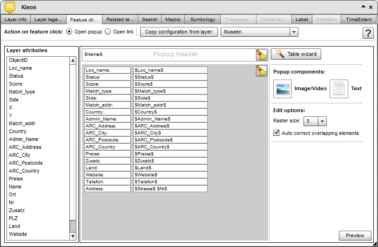Switch to the Layer info tab

16,20
